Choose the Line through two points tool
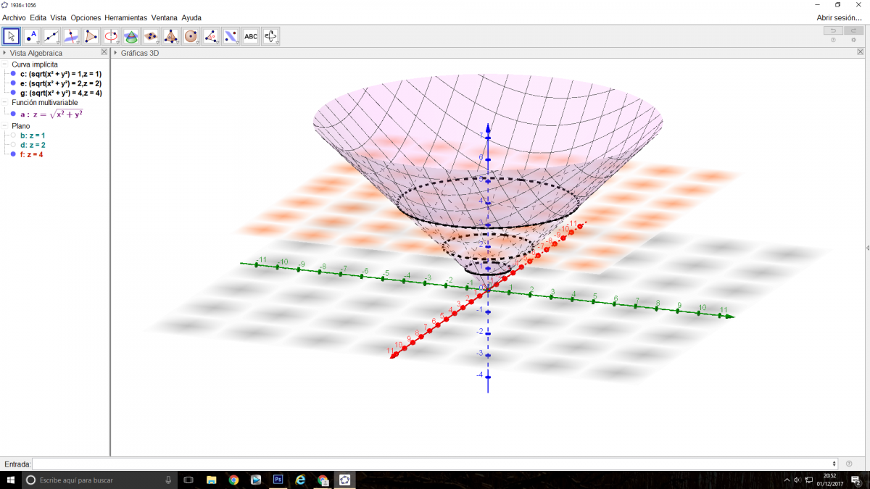Viewport: 870px width, 489px height. [51, 35]
